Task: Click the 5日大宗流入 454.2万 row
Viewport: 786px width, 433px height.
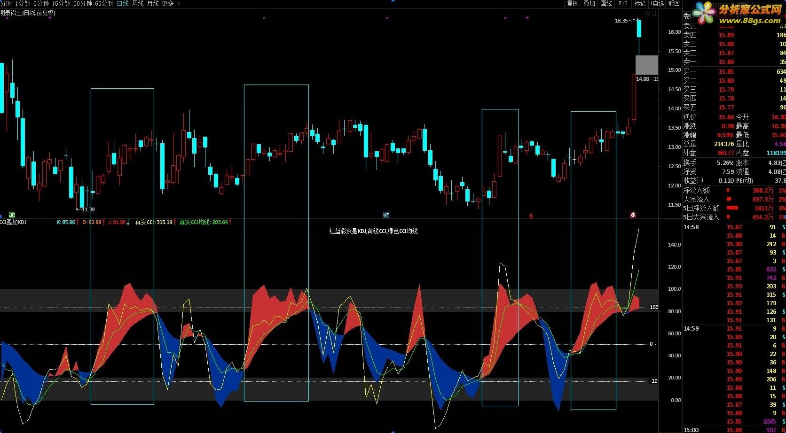Action: point(734,217)
